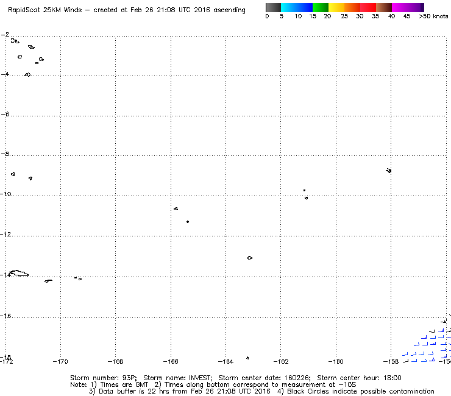Viewport: 451px width, 396px height.
Task: Click the brown 35-40 knots legend swatch
Action: click(384, 7)
